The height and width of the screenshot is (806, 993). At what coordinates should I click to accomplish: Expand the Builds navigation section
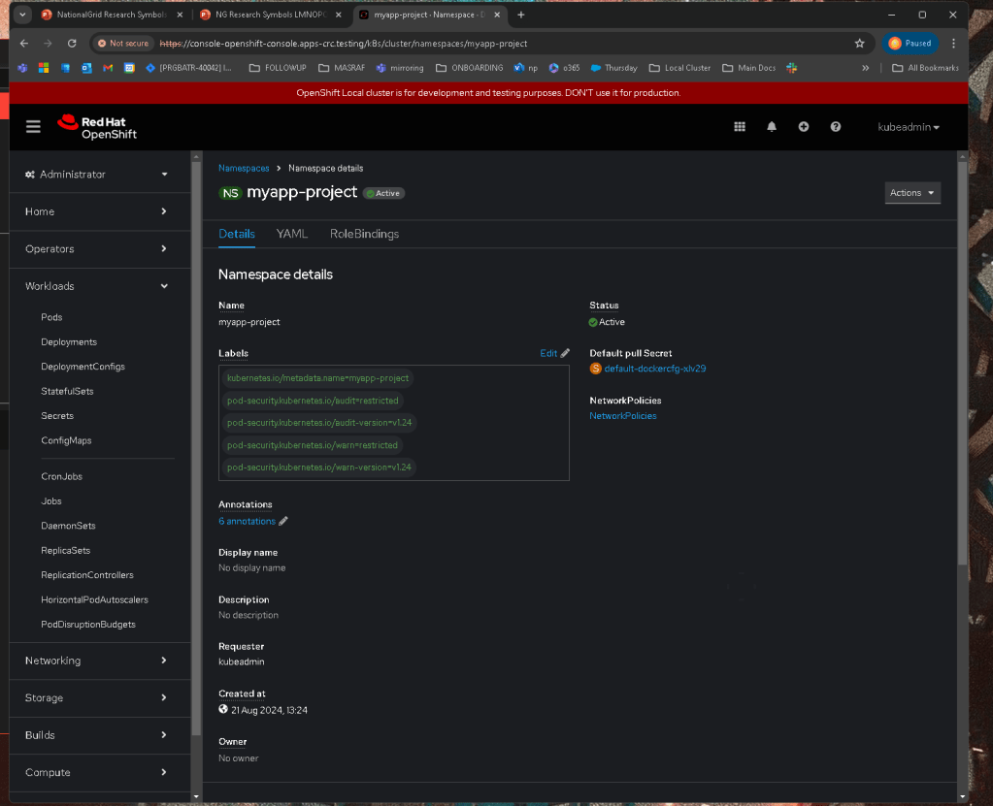pos(96,735)
